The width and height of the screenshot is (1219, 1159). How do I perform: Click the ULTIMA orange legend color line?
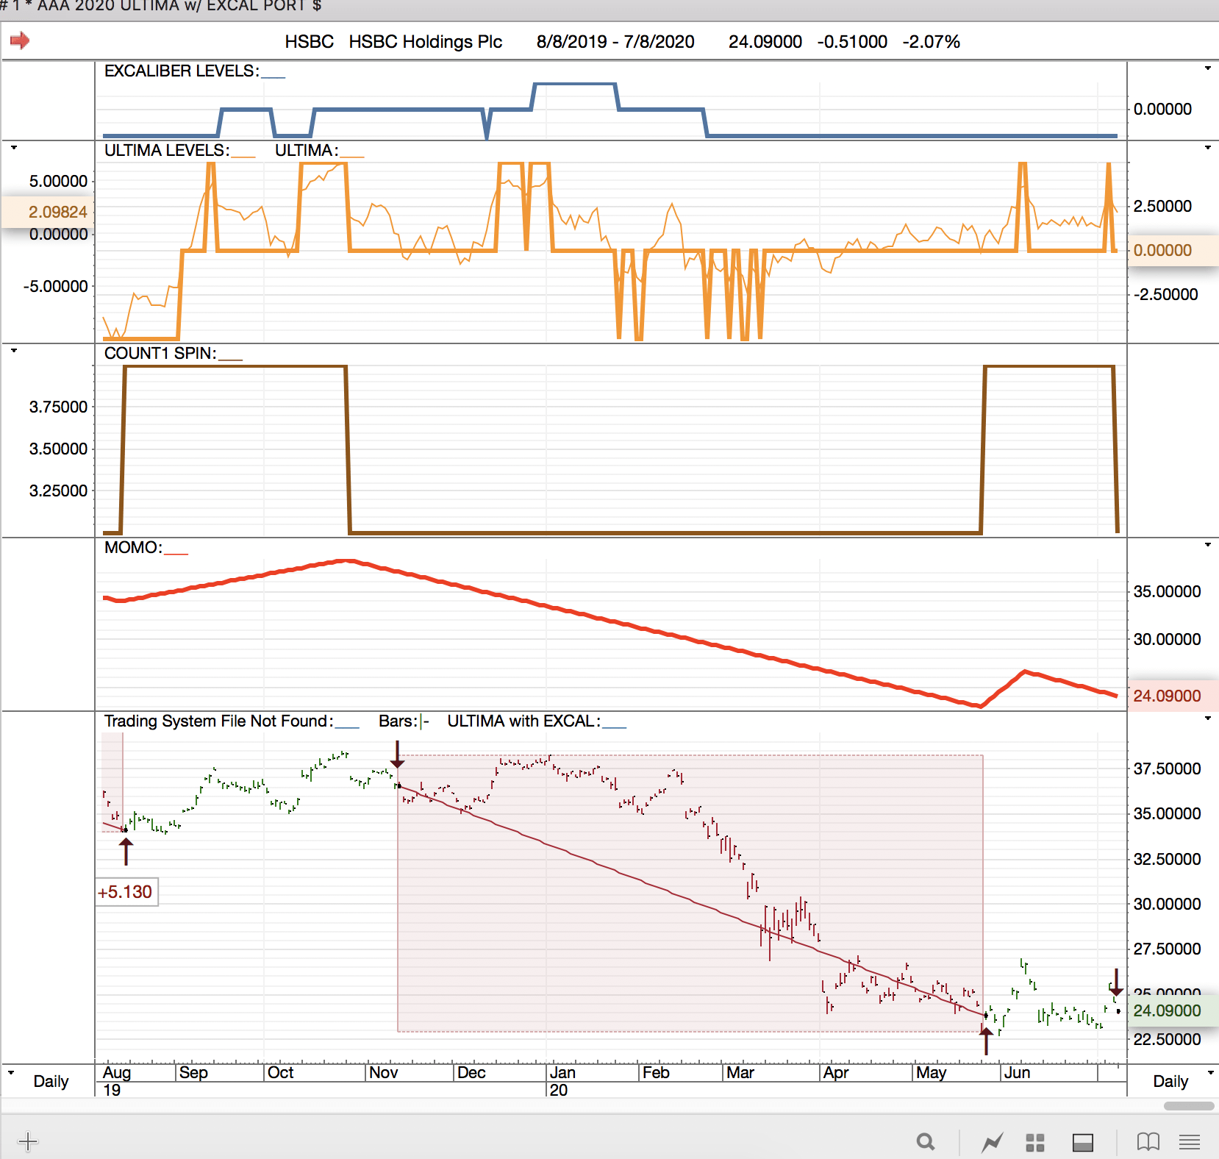(352, 156)
